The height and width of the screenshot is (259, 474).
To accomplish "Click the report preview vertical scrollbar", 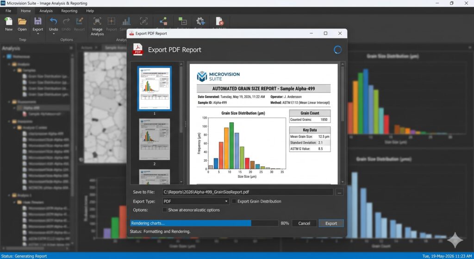I will 343,123.
